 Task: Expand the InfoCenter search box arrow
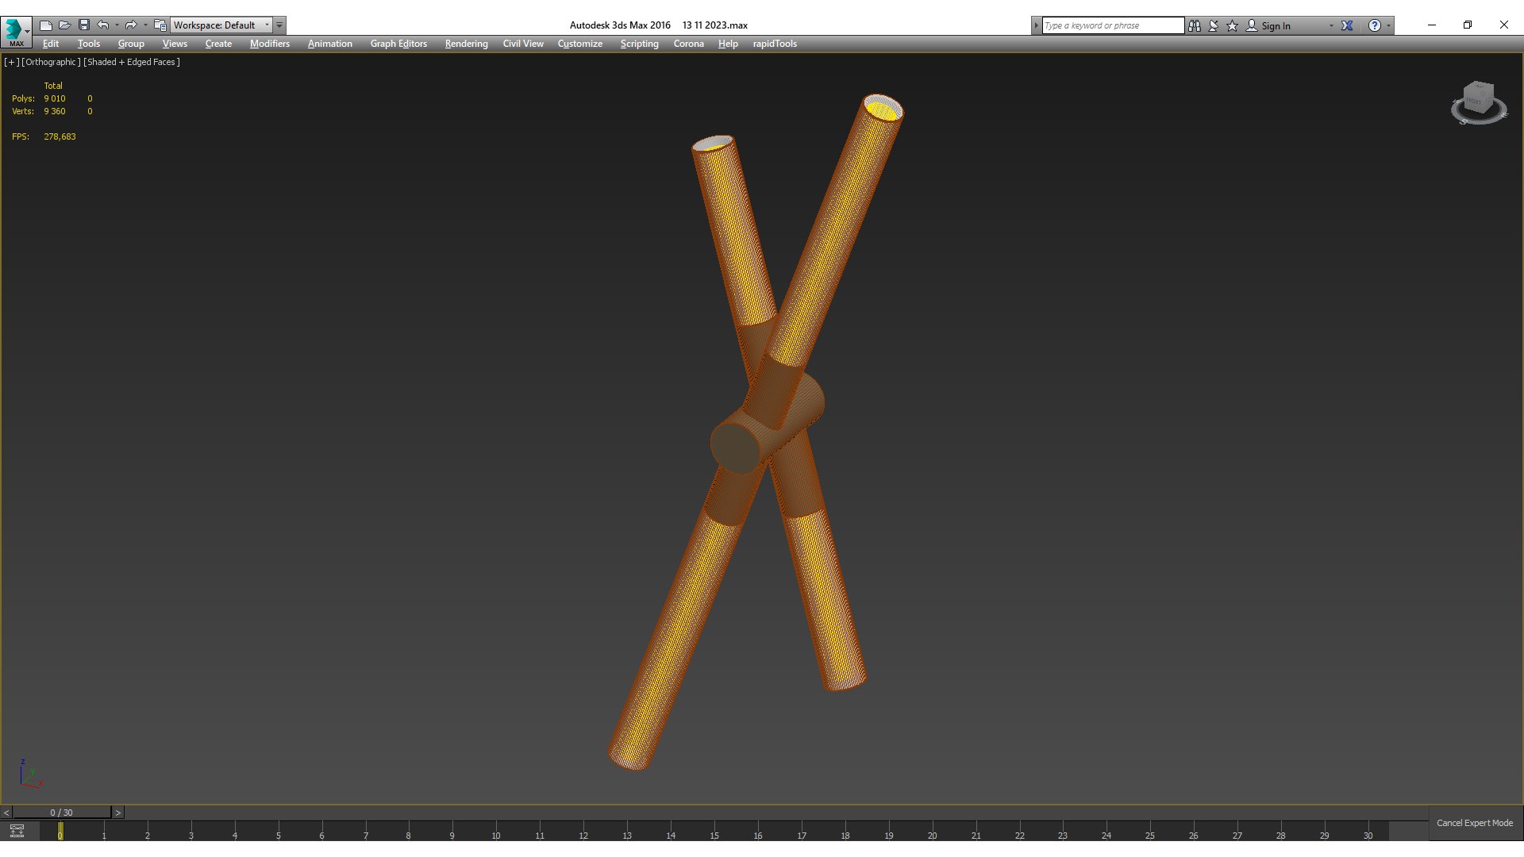(x=1036, y=25)
